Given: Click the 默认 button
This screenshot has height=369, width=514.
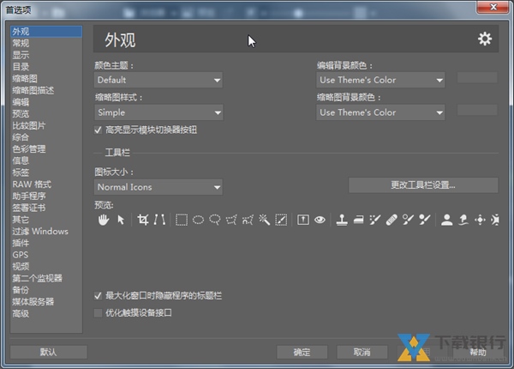Looking at the screenshot, I should (49, 352).
